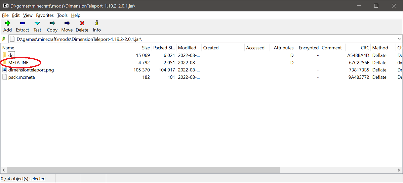Image resolution: width=403 pixels, height=183 pixels.
Task: Sort by Packed Size column header
Action: (x=164, y=48)
